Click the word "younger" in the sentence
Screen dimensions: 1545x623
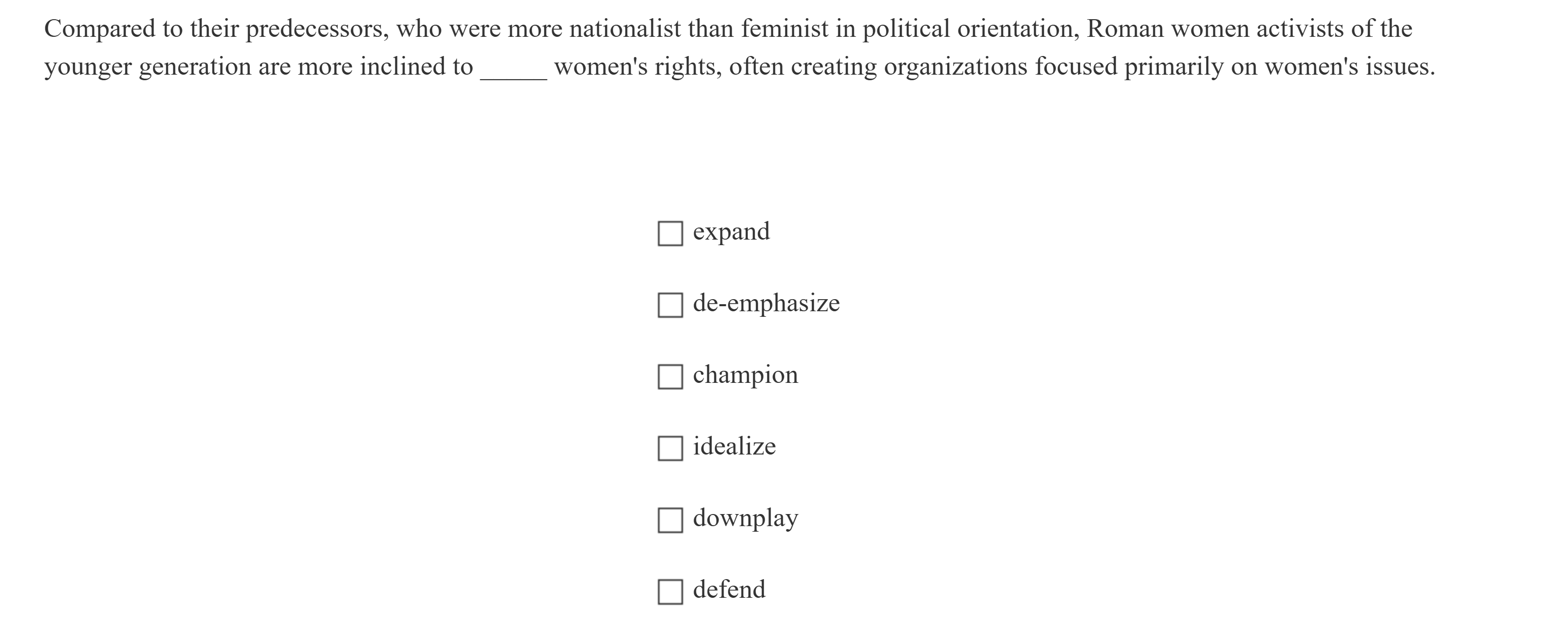(x=87, y=68)
